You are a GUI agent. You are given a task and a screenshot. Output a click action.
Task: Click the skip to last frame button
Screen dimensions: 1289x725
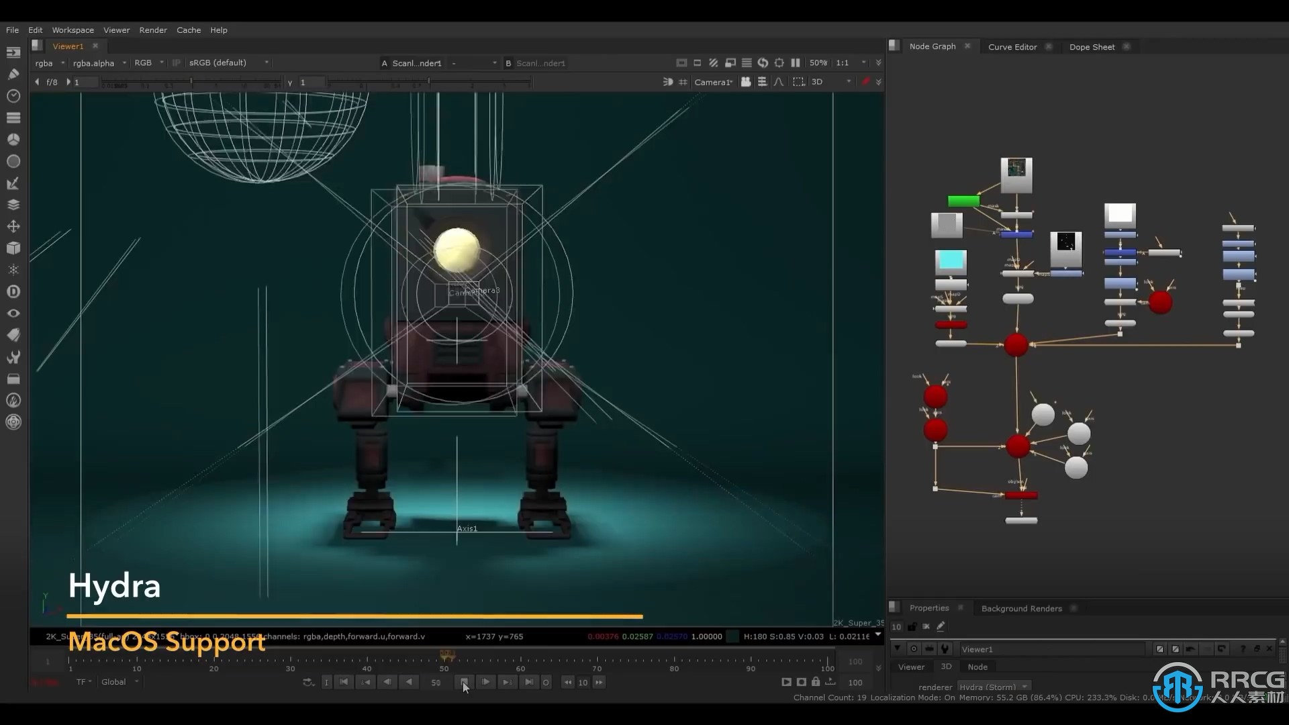(530, 682)
